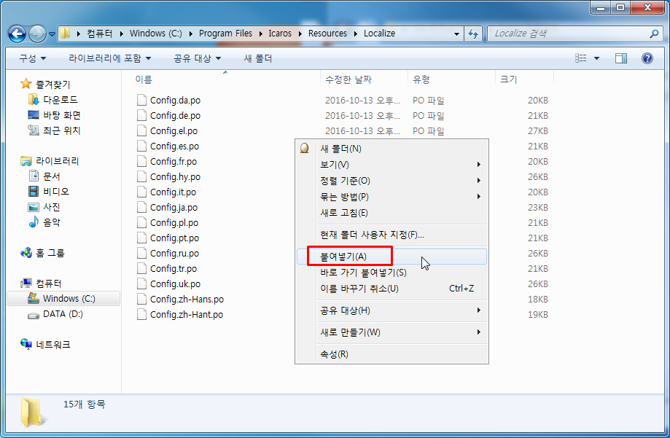Choose 이름 바꾸기 취소(U)
Image resolution: width=670 pixels, height=438 pixels.
pos(392,289)
